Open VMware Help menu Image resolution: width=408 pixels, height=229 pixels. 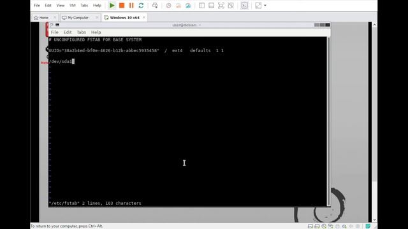[97, 6]
